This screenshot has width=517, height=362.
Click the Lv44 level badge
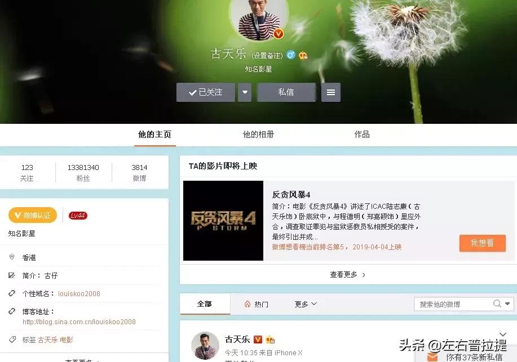tap(77, 215)
